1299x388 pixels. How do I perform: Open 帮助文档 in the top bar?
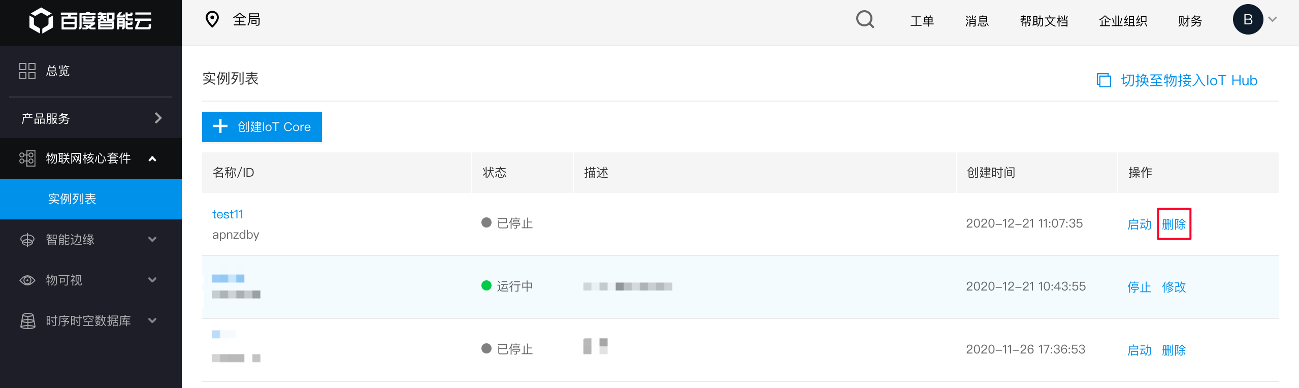pyautogui.click(x=1044, y=21)
